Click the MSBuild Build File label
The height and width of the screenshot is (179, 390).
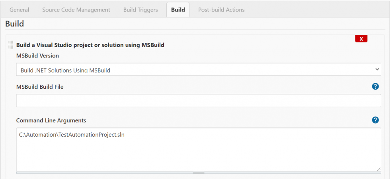[40, 87]
